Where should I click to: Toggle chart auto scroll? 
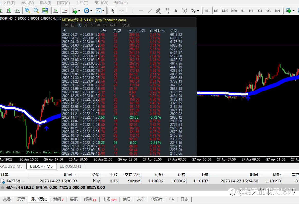point(56,11)
